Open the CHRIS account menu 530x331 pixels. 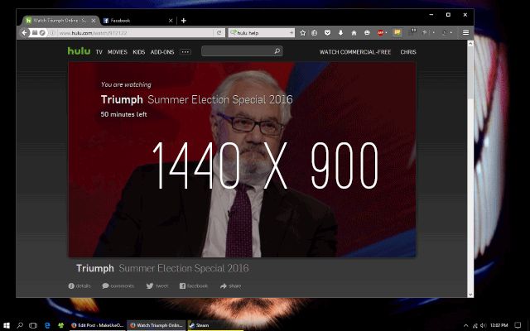click(408, 52)
